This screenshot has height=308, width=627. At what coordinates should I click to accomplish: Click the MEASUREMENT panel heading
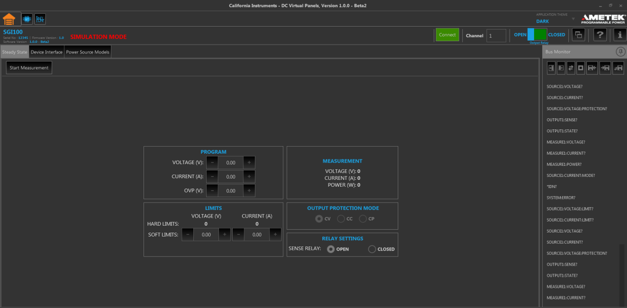tap(343, 161)
